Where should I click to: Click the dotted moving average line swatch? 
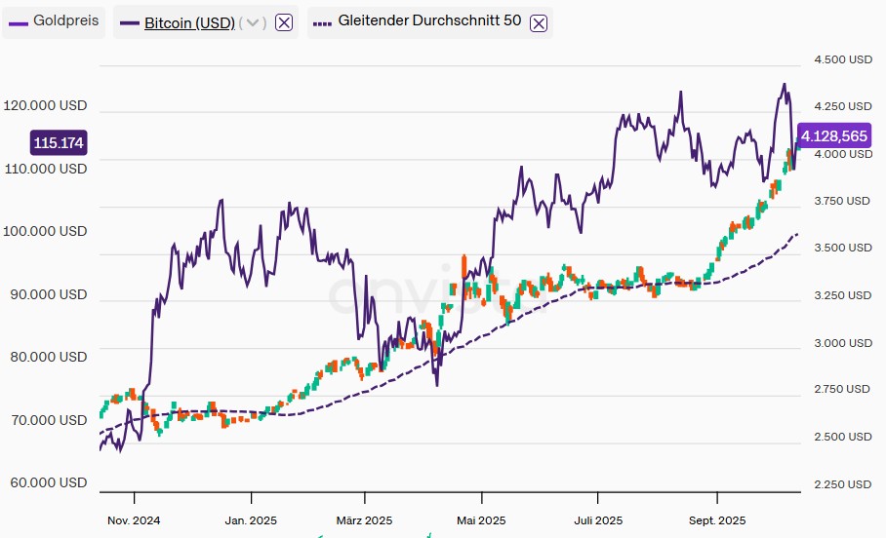tap(323, 22)
